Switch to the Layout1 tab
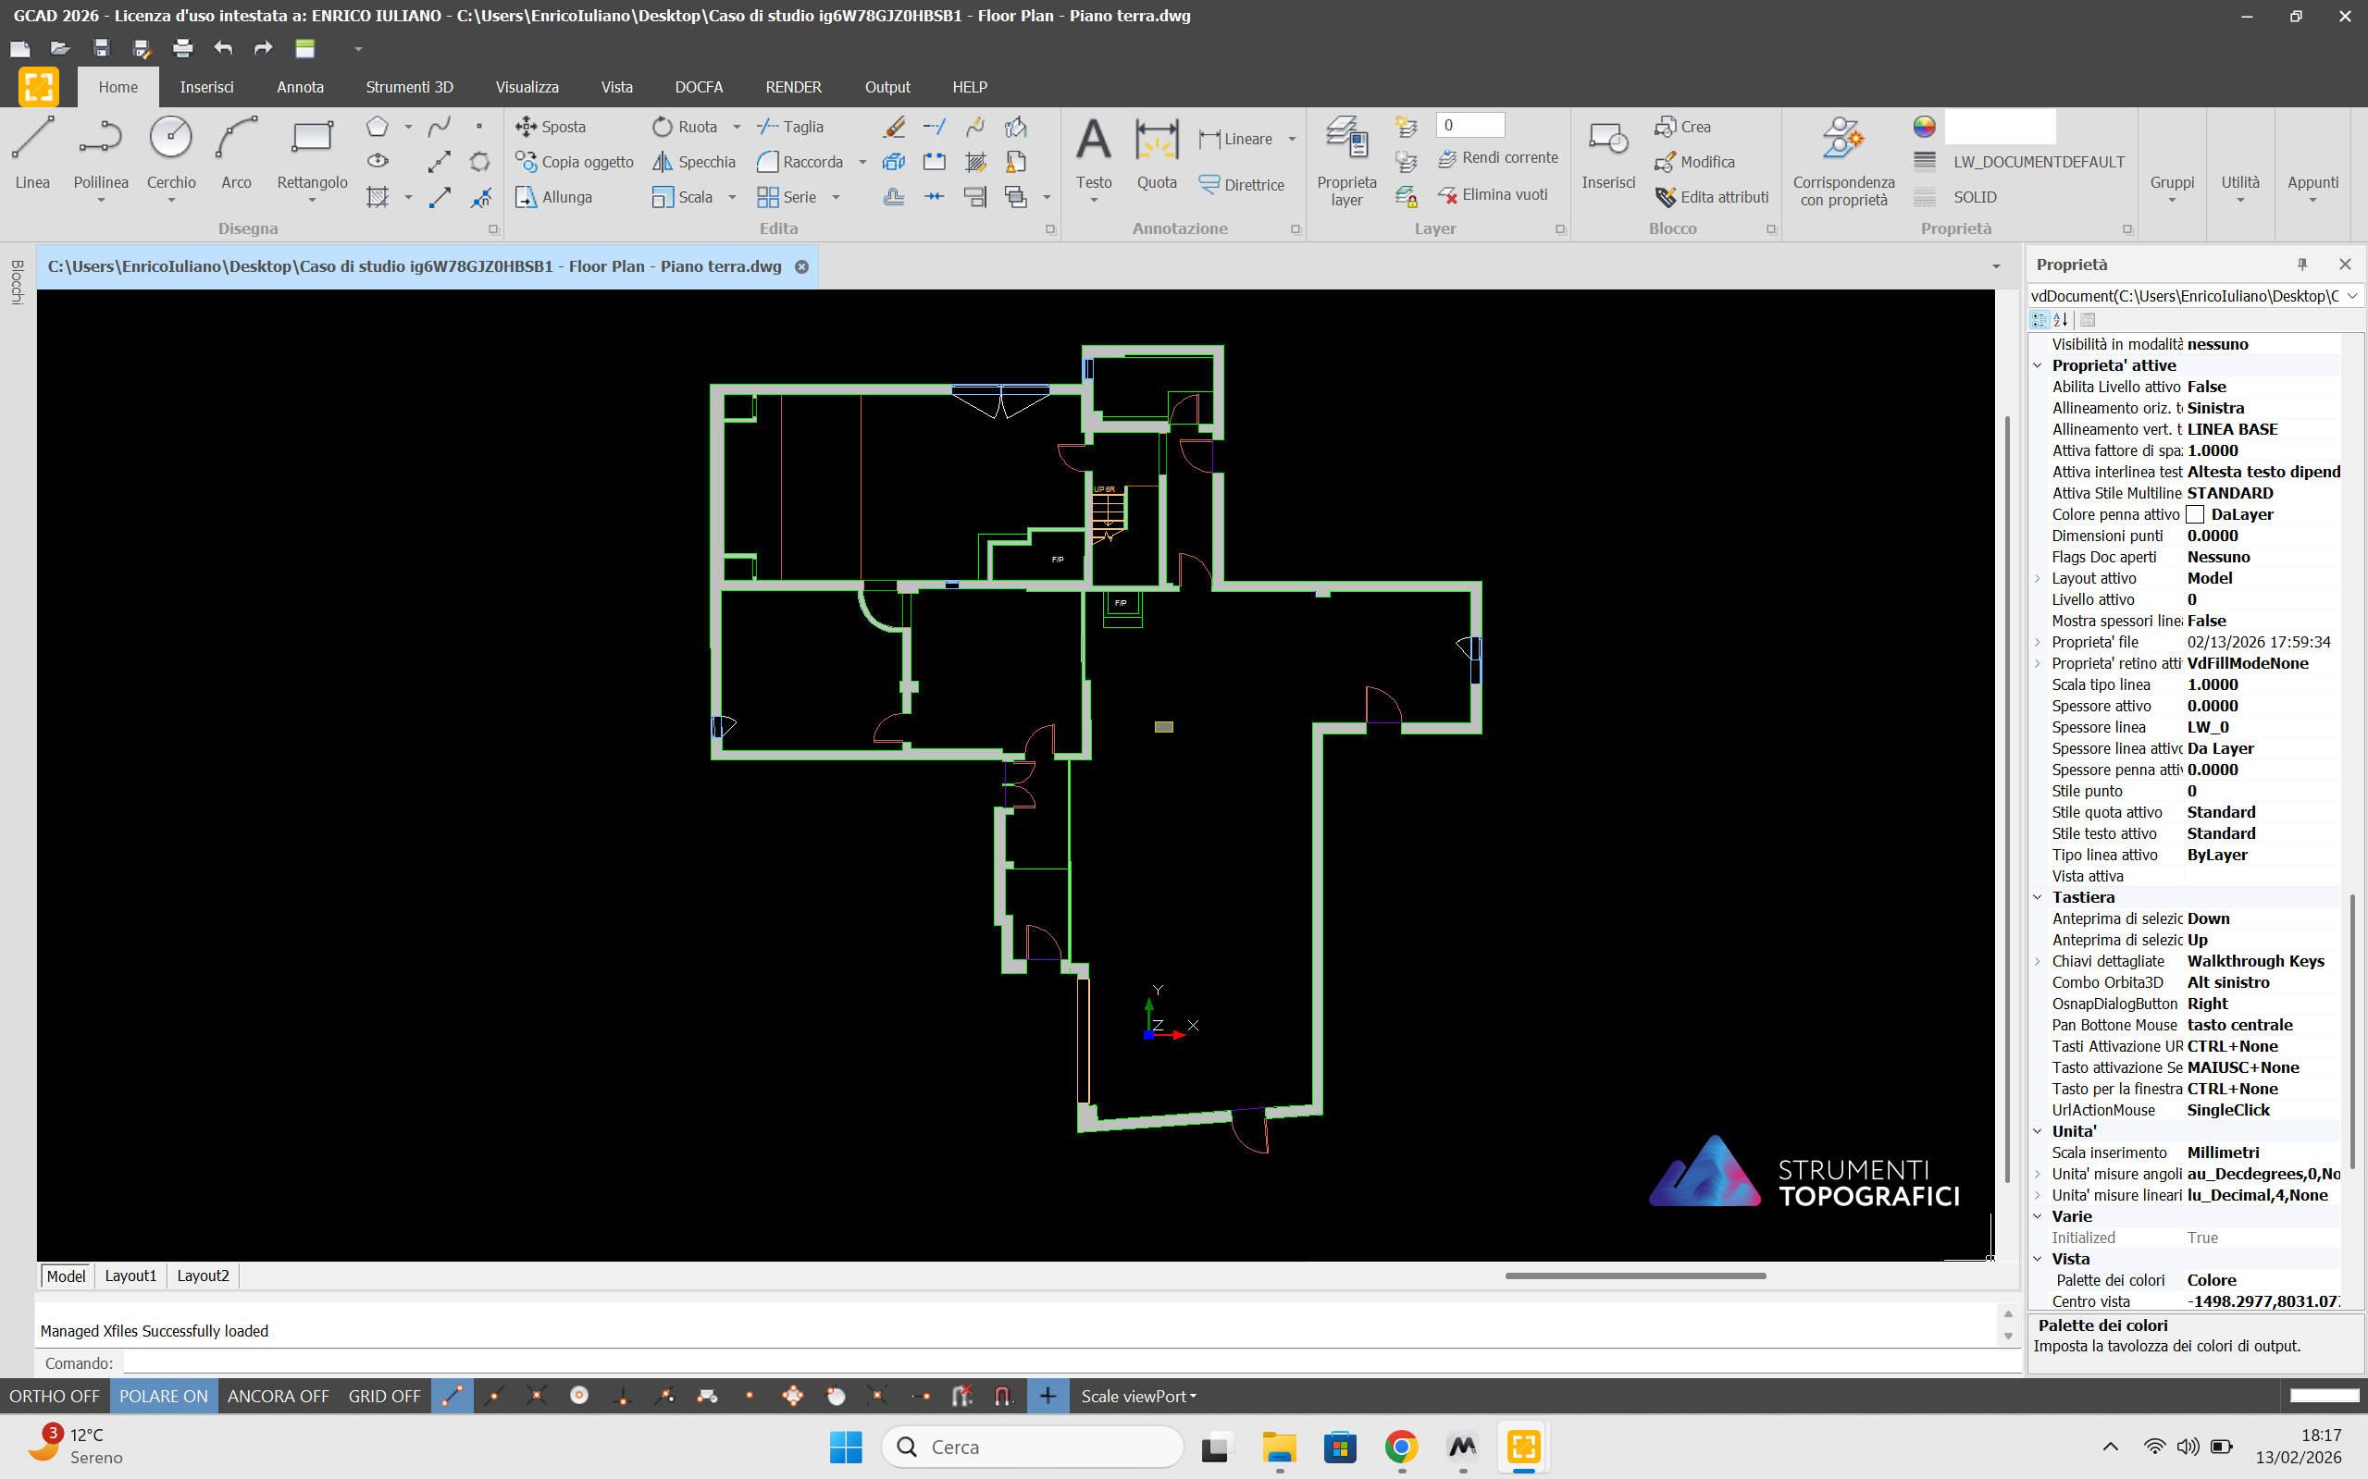This screenshot has height=1479, width=2368. click(130, 1276)
